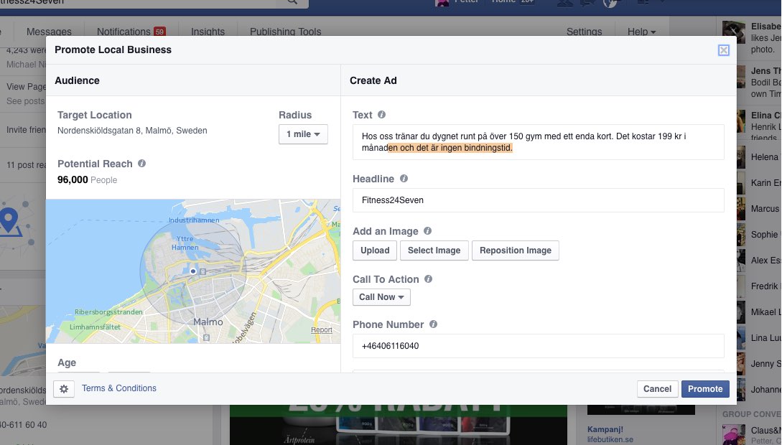Open the Terms & Conditions link

click(119, 388)
